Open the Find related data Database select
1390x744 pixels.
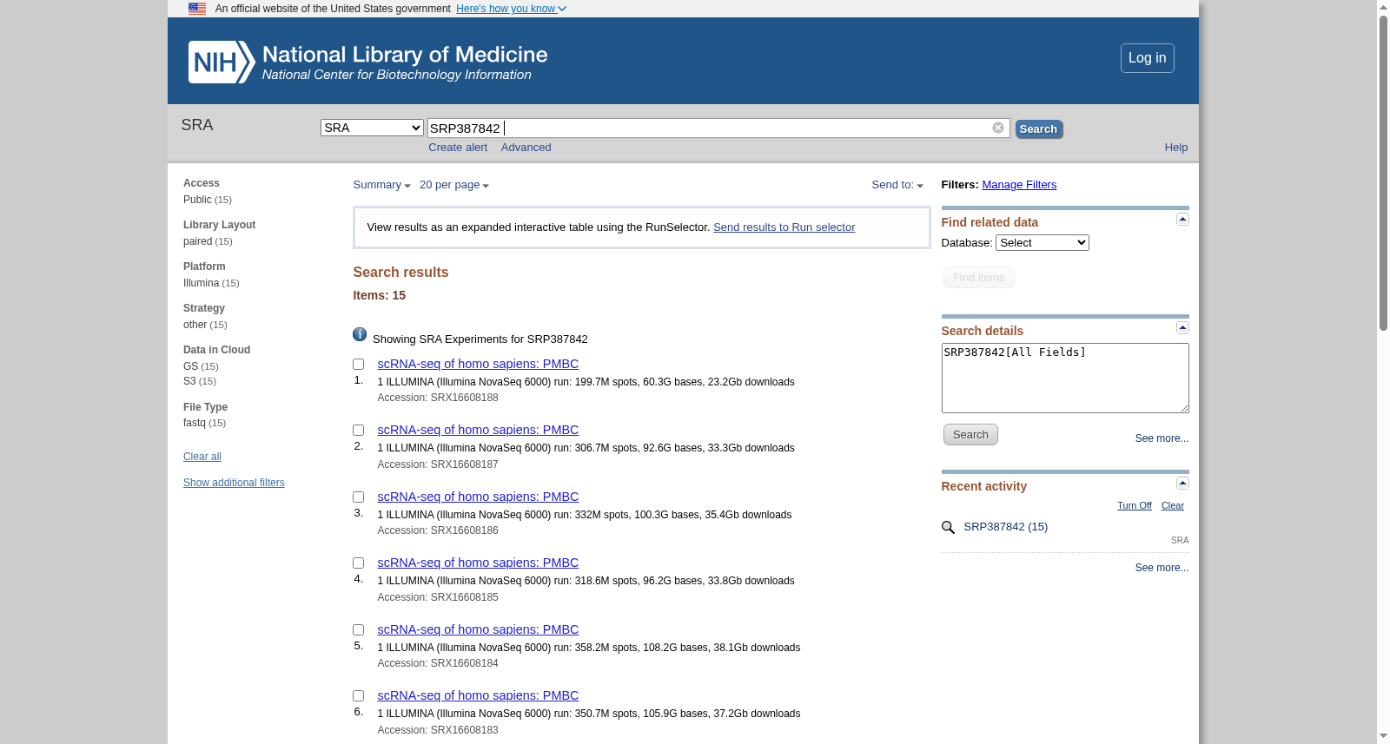1042,243
